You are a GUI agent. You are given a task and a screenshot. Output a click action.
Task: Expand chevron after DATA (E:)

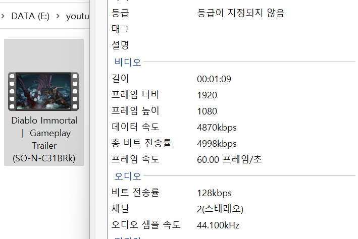pos(58,16)
